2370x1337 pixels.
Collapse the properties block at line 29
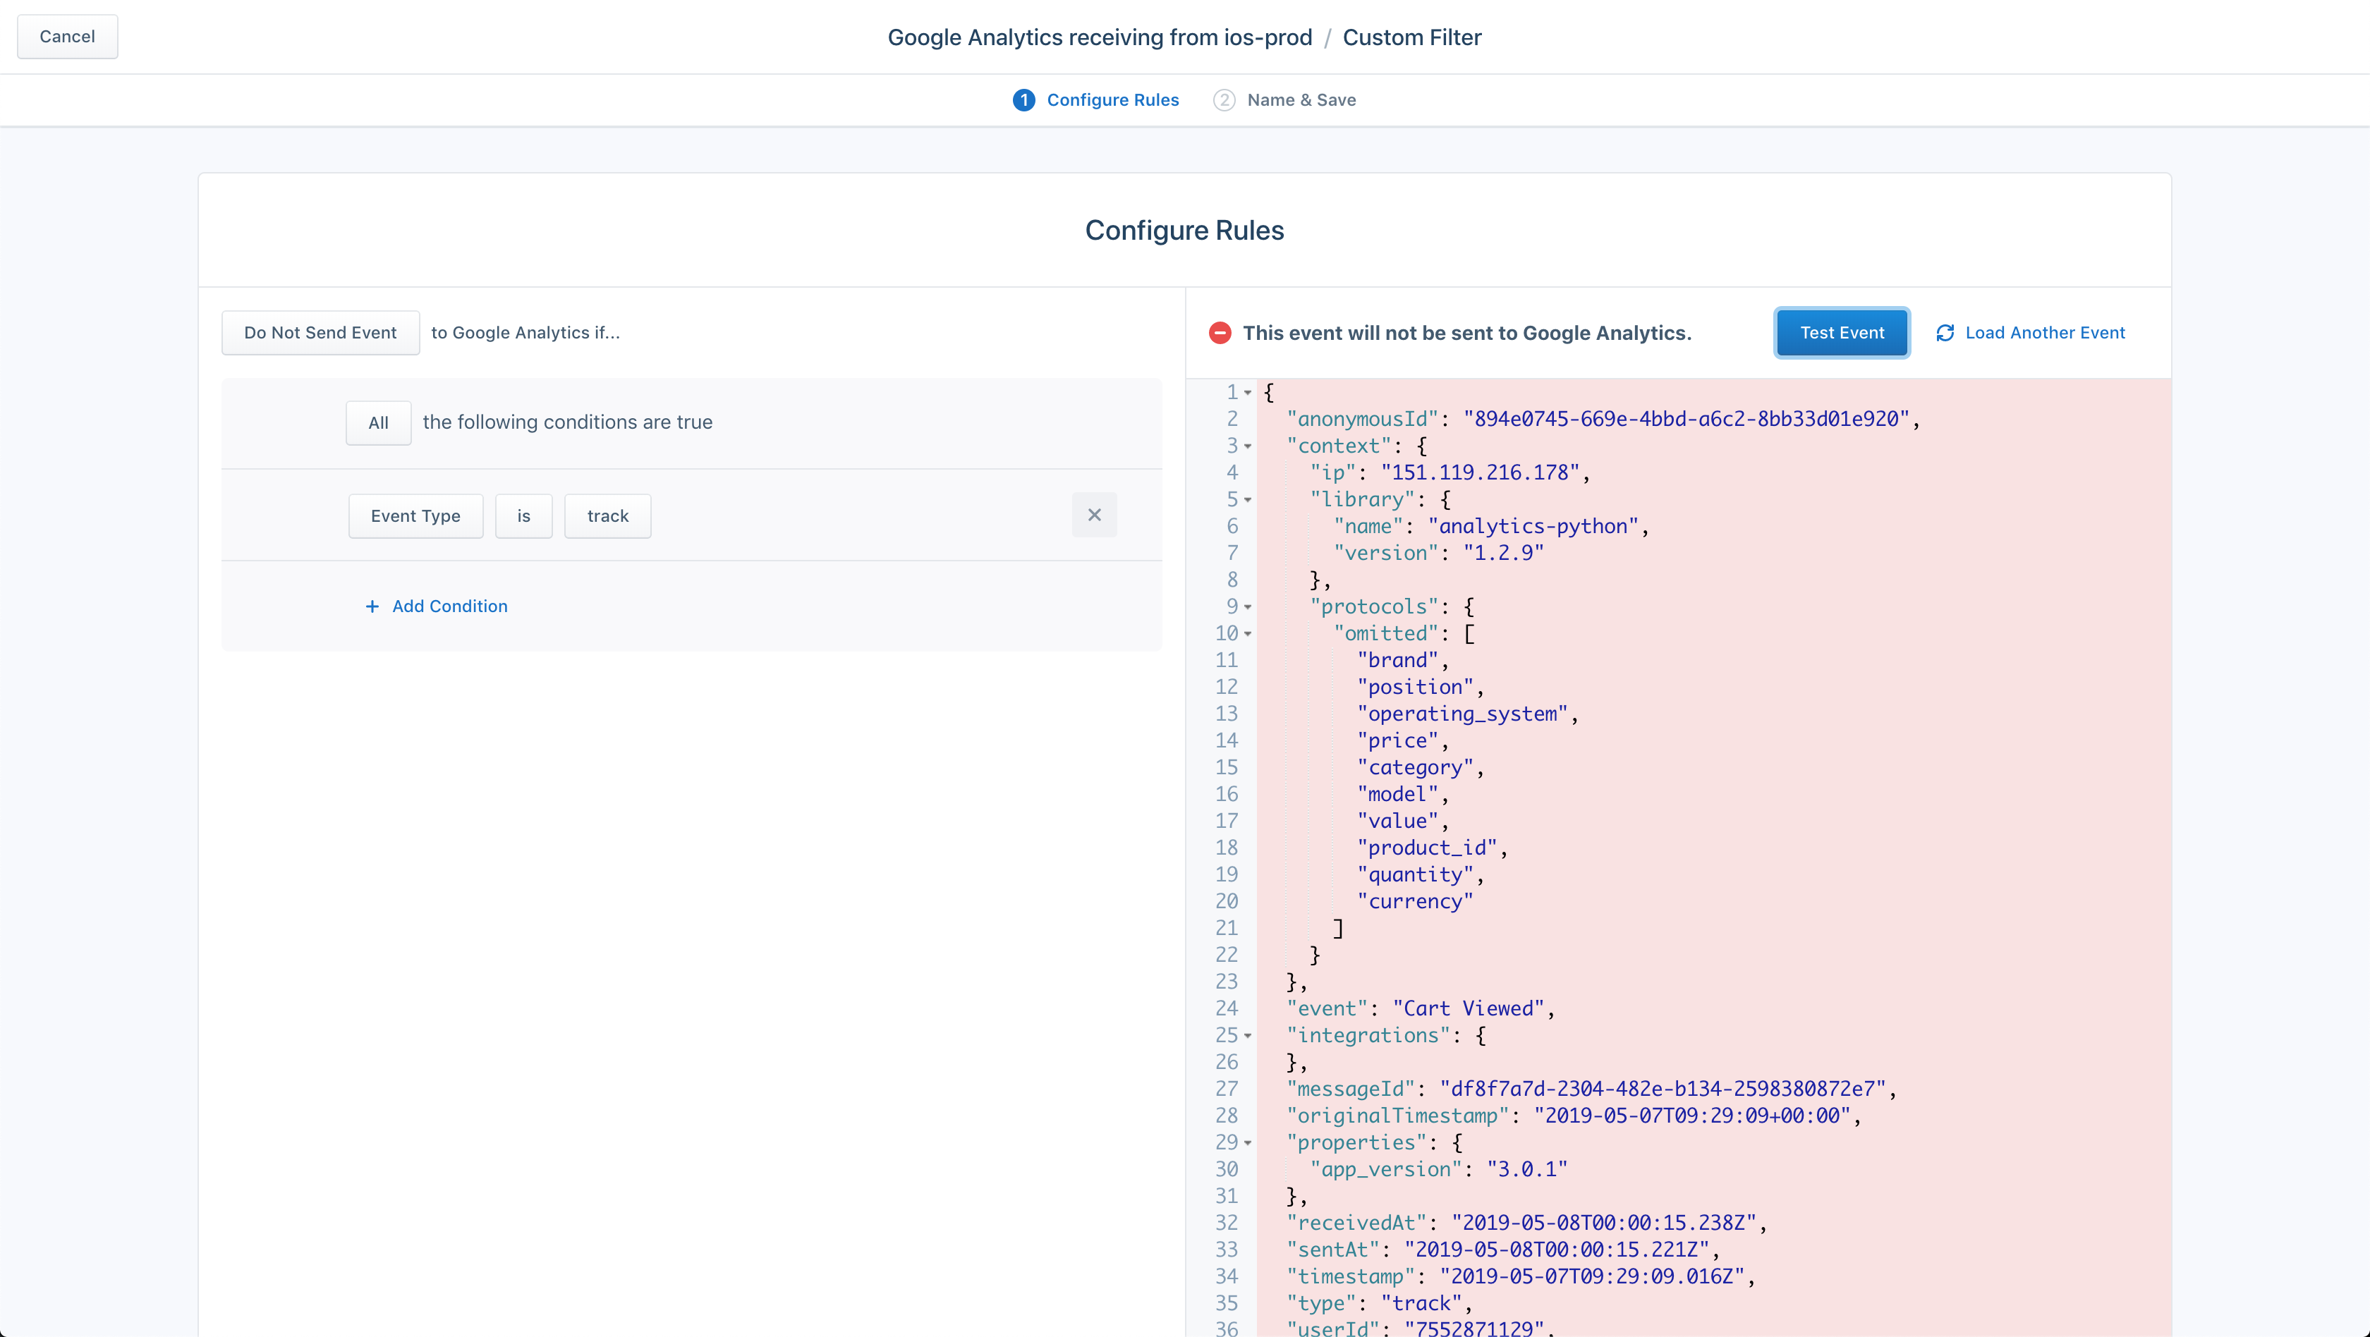pyautogui.click(x=1248, y=1143)
